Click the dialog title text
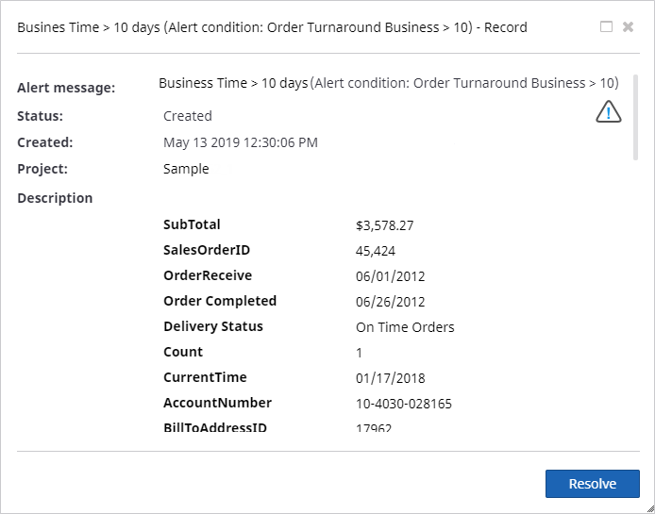The height and width of the screenshot is (514, 655). click(272, 27)
